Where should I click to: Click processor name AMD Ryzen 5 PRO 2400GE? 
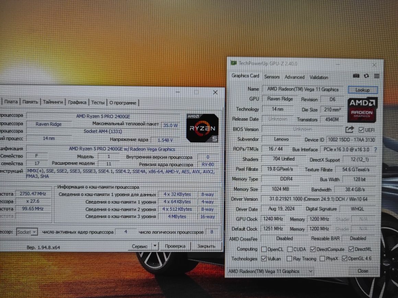103,116
